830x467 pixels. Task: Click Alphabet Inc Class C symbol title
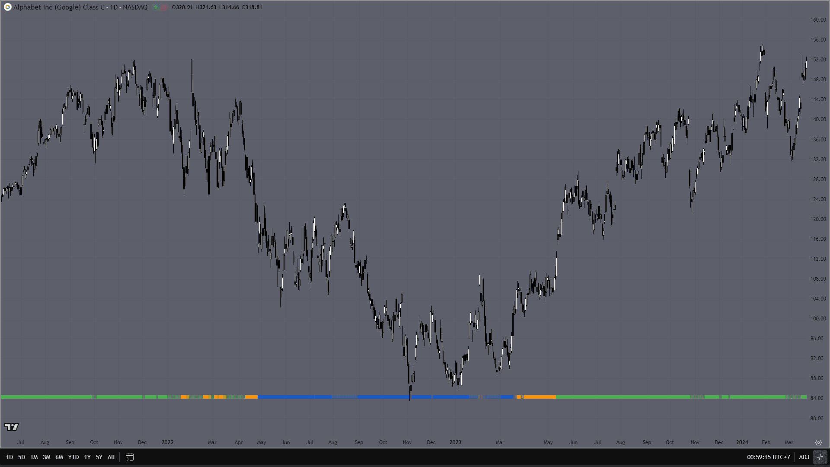(x=59, y=7)
